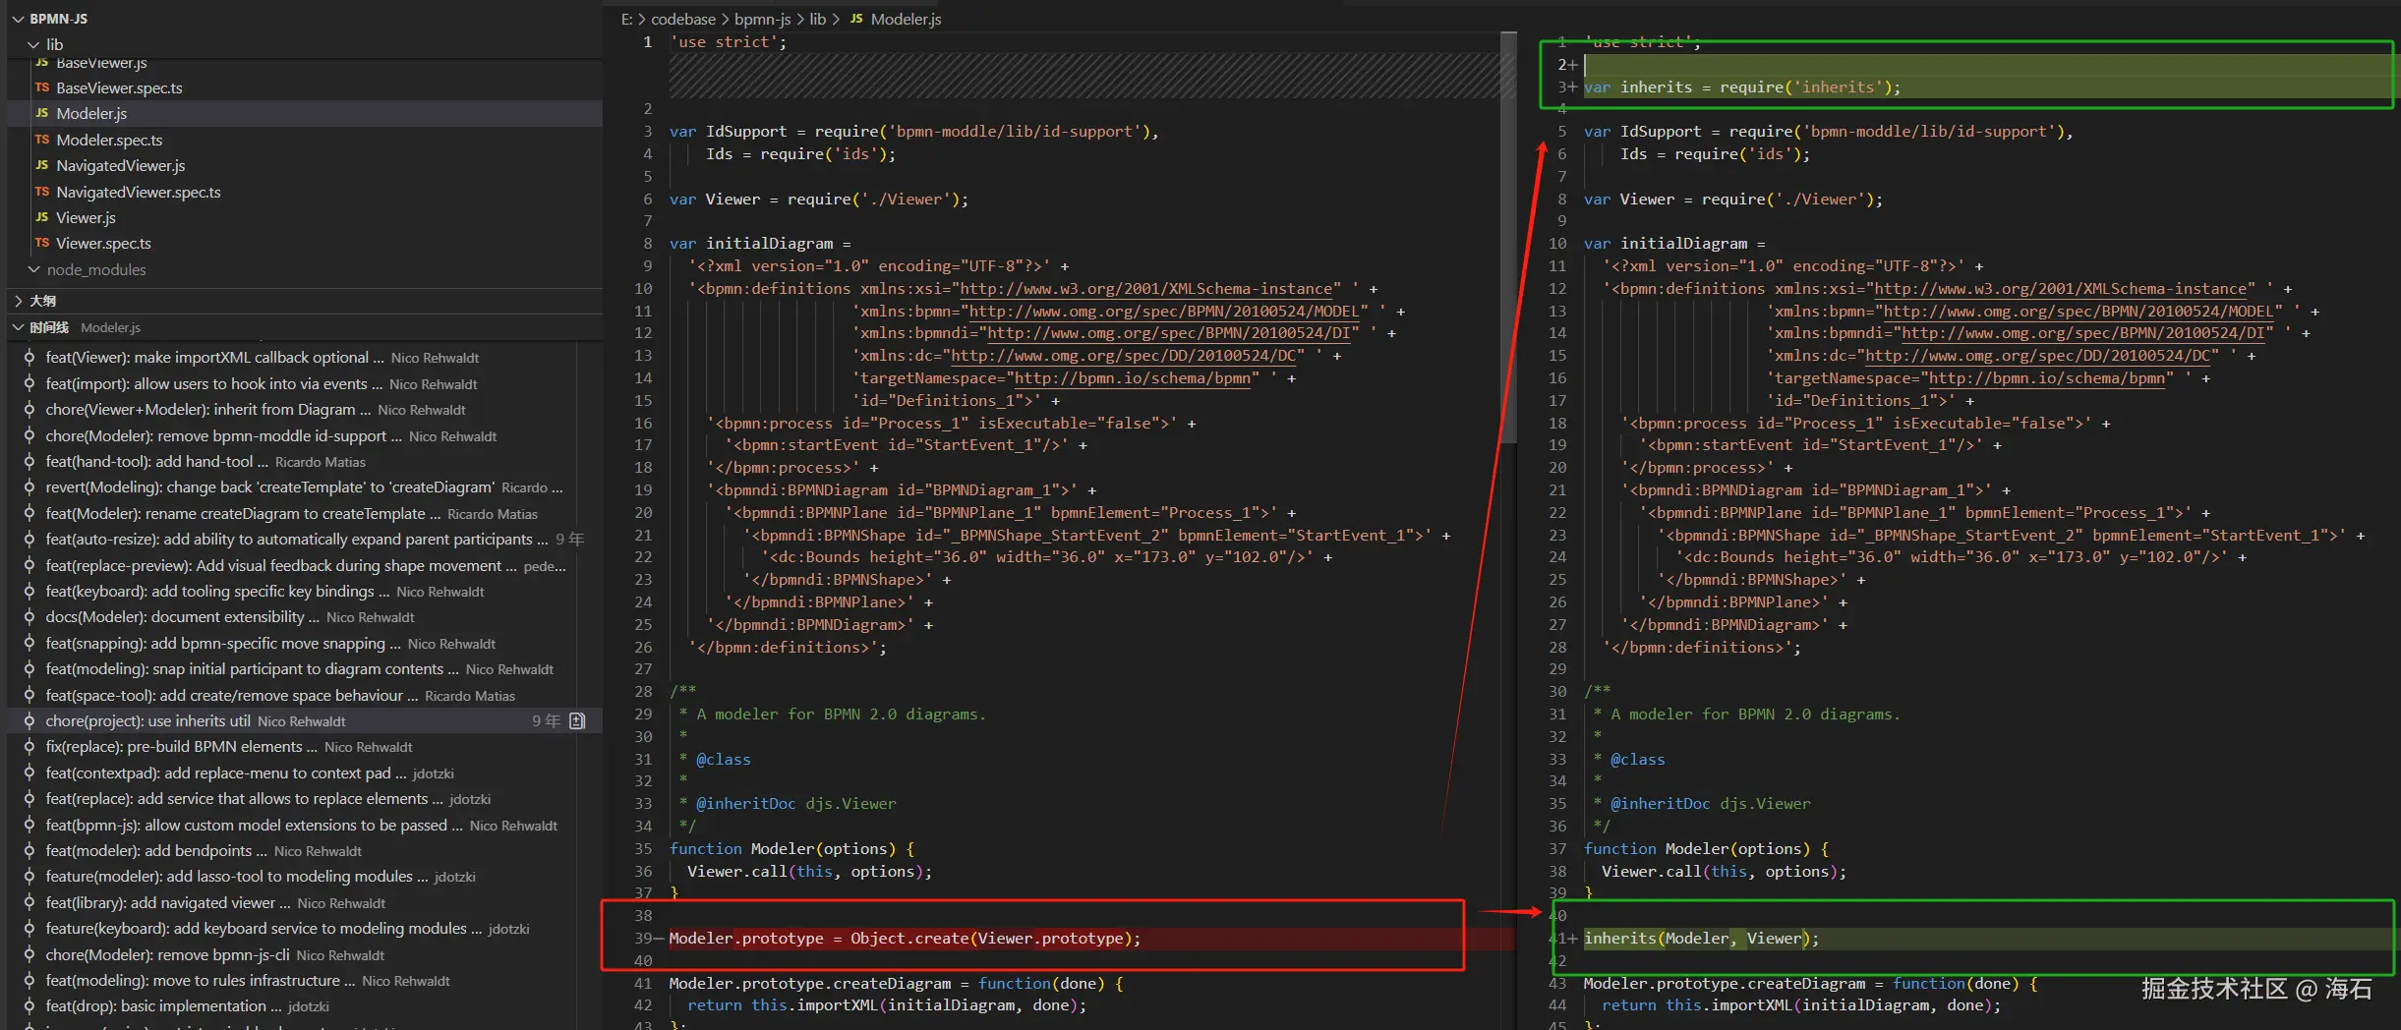Expand the 大纲 outline section
2401x1030 pixels.
point(19,301)
